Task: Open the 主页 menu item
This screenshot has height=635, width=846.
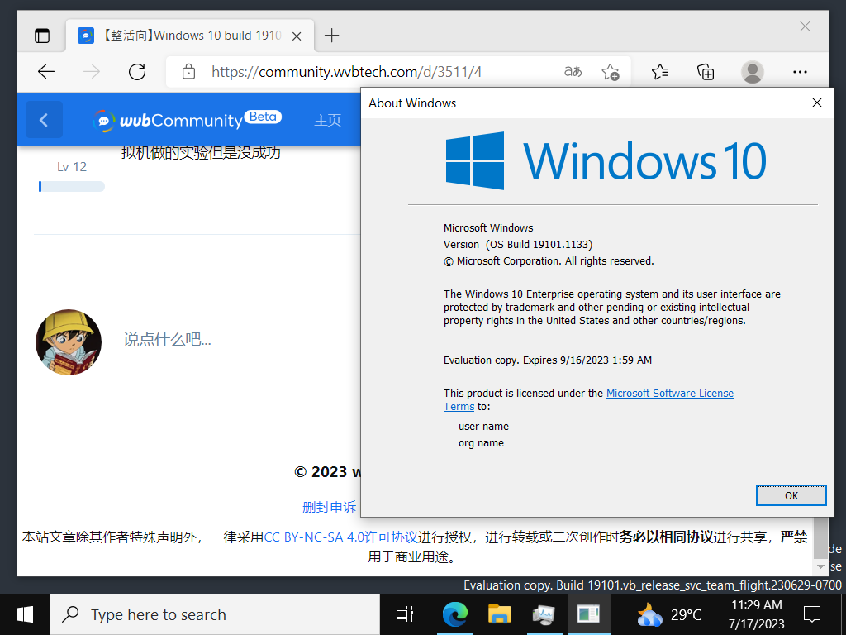Action: [x=327, y=120]
